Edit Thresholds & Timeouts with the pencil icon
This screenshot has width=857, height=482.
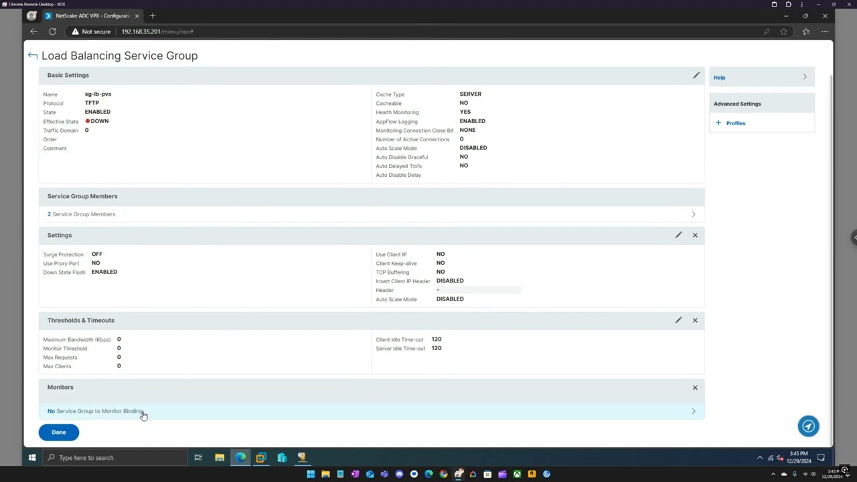(x=678, y=320)
